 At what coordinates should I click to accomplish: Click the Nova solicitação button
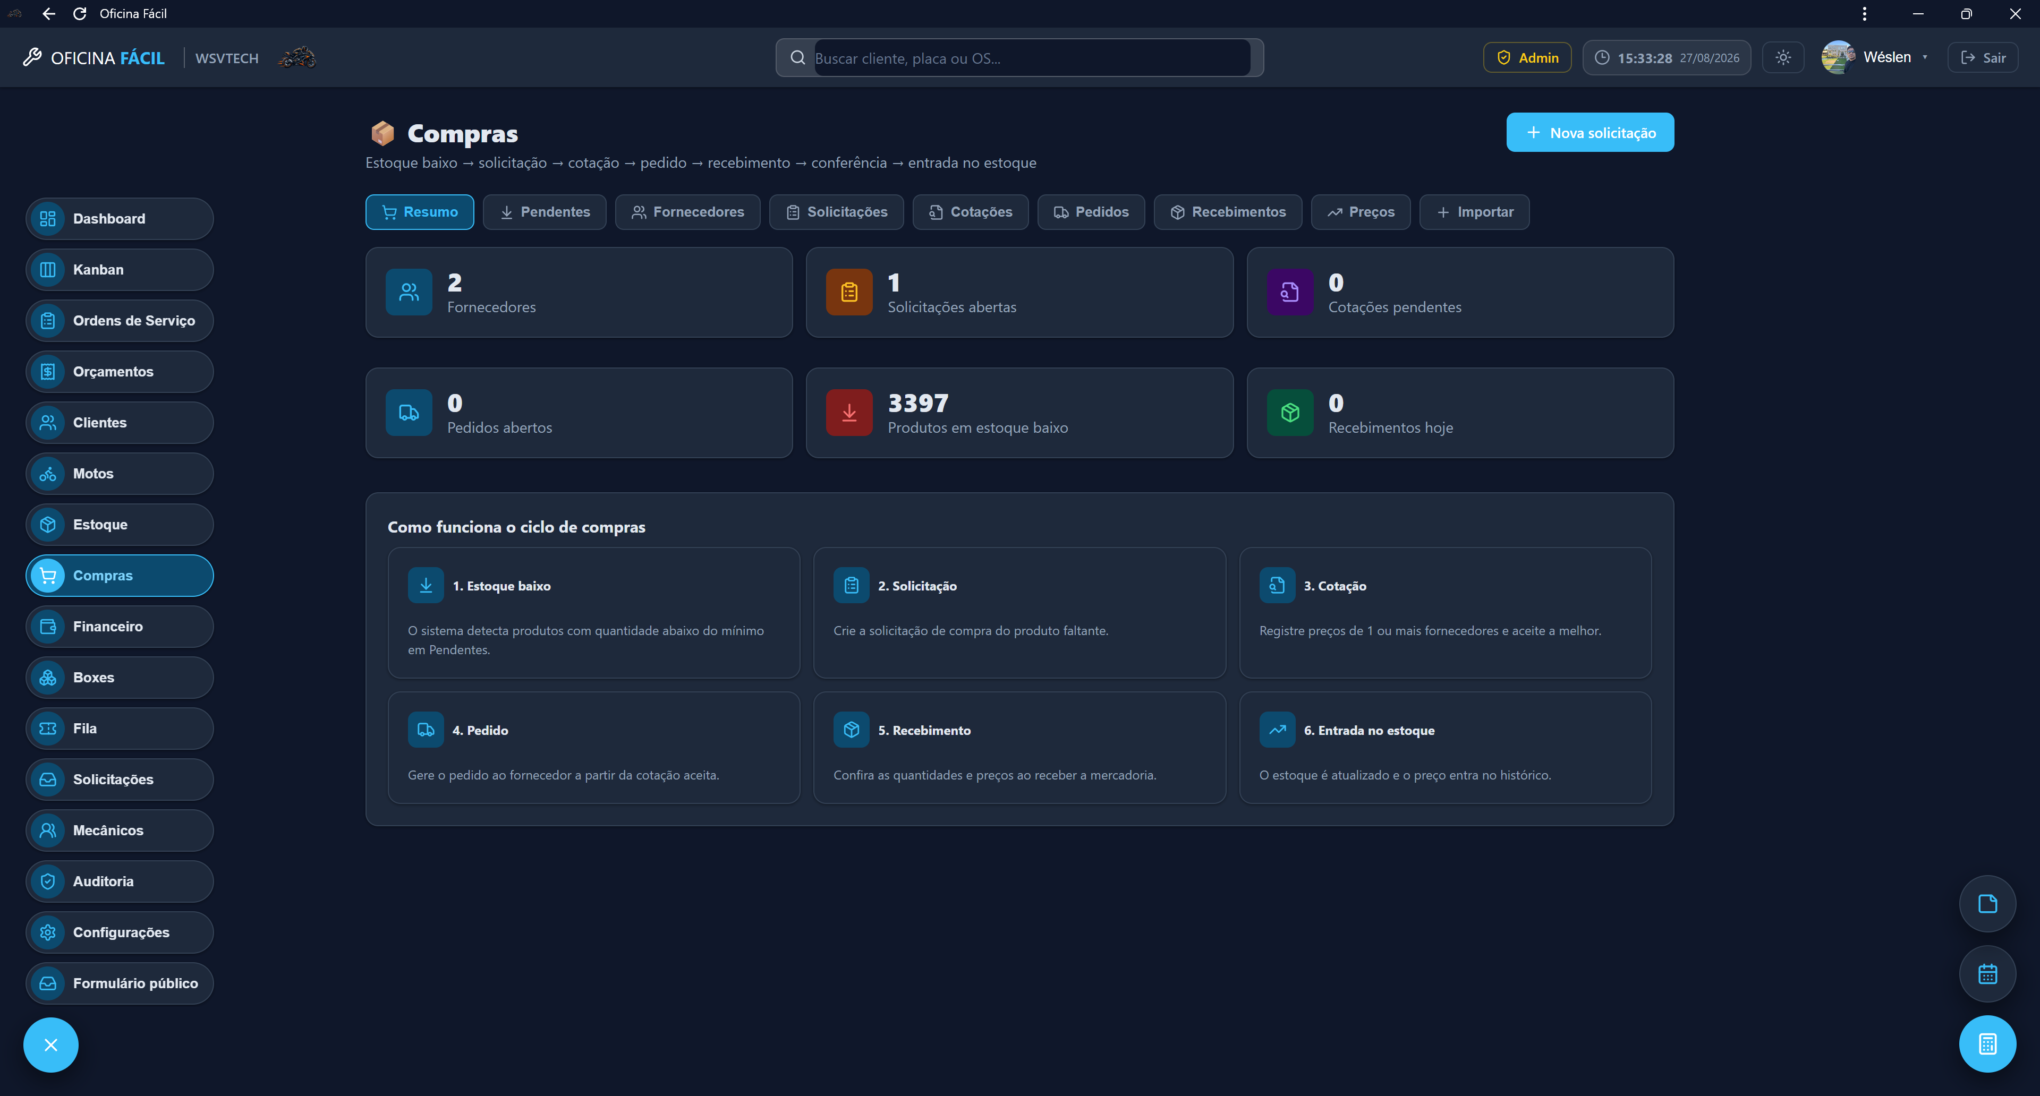pos(1589,132)
